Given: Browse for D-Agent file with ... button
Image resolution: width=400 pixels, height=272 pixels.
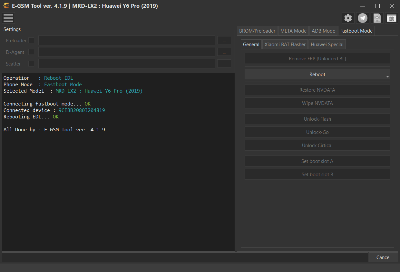Looking at the screenshot, I should point(224,52).
